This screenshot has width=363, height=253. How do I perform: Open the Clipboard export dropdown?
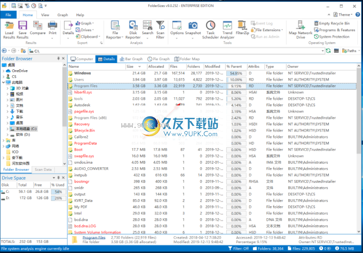click(88, 36)
